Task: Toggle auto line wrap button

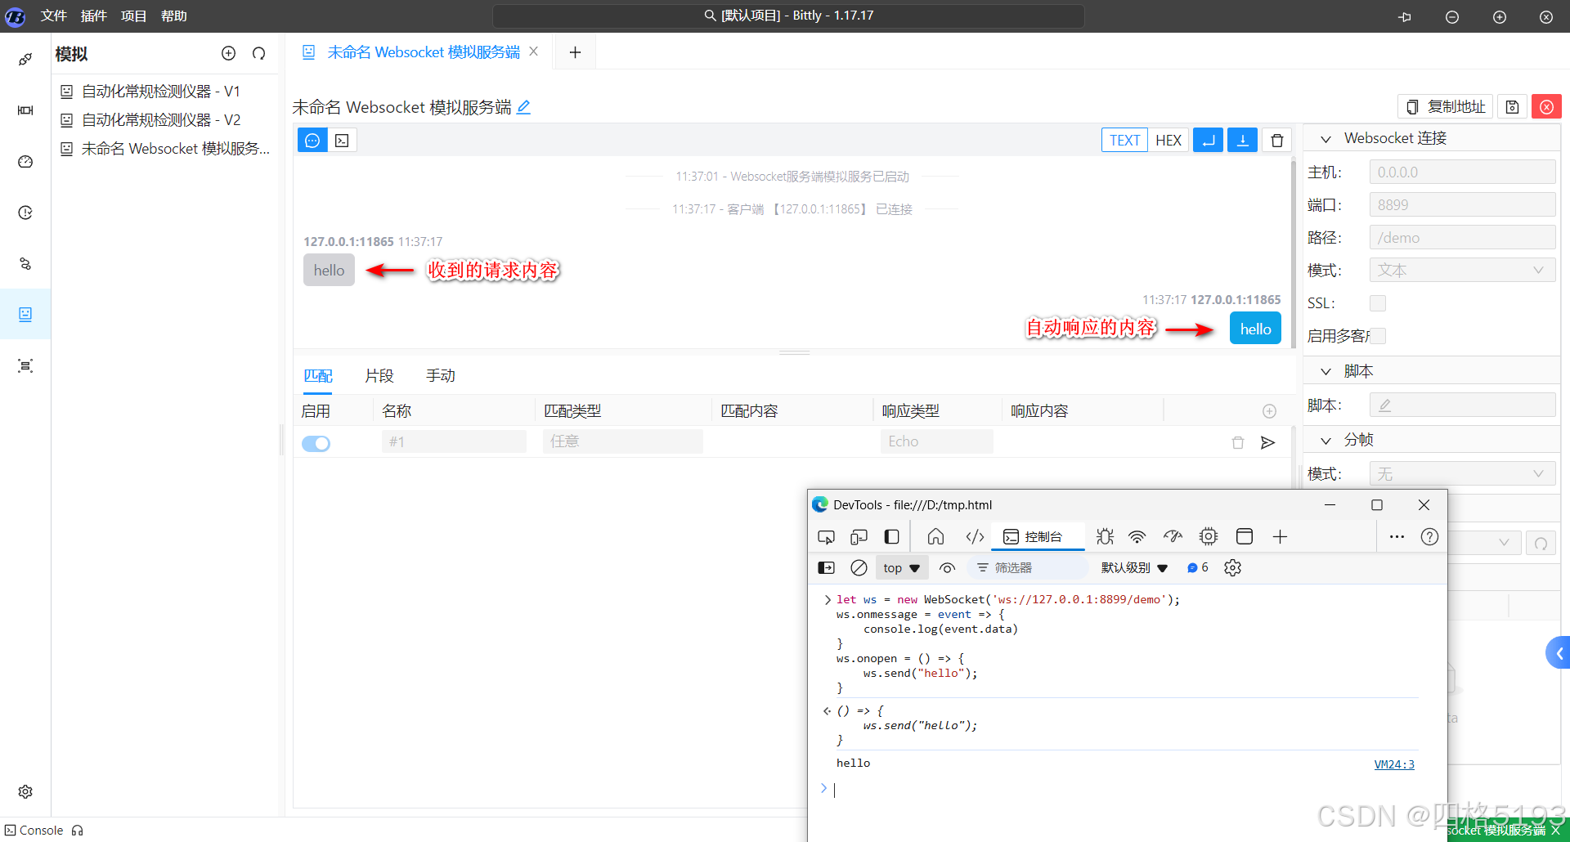Action: (1209, 141)
